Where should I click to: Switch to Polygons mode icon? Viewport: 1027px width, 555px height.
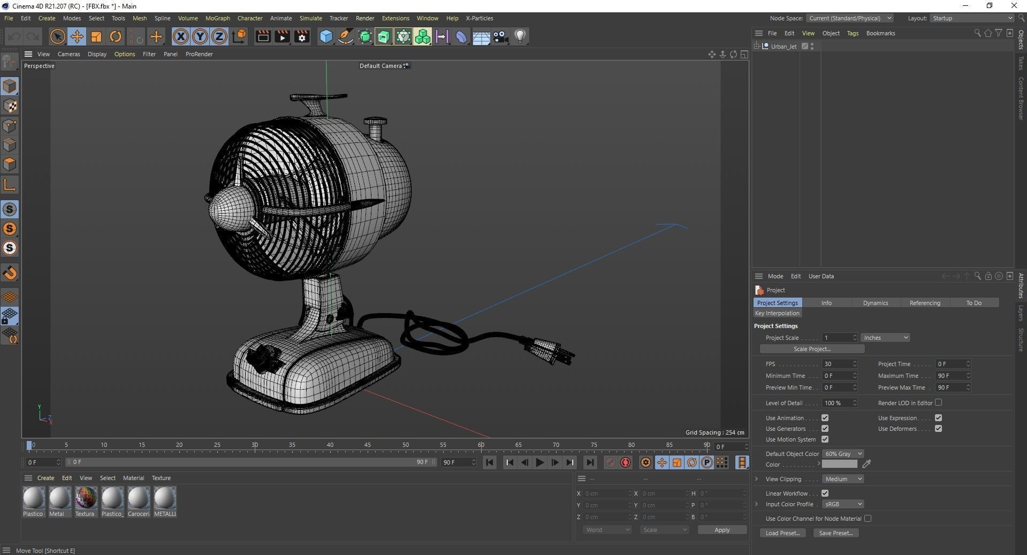(x=10, y=164)
